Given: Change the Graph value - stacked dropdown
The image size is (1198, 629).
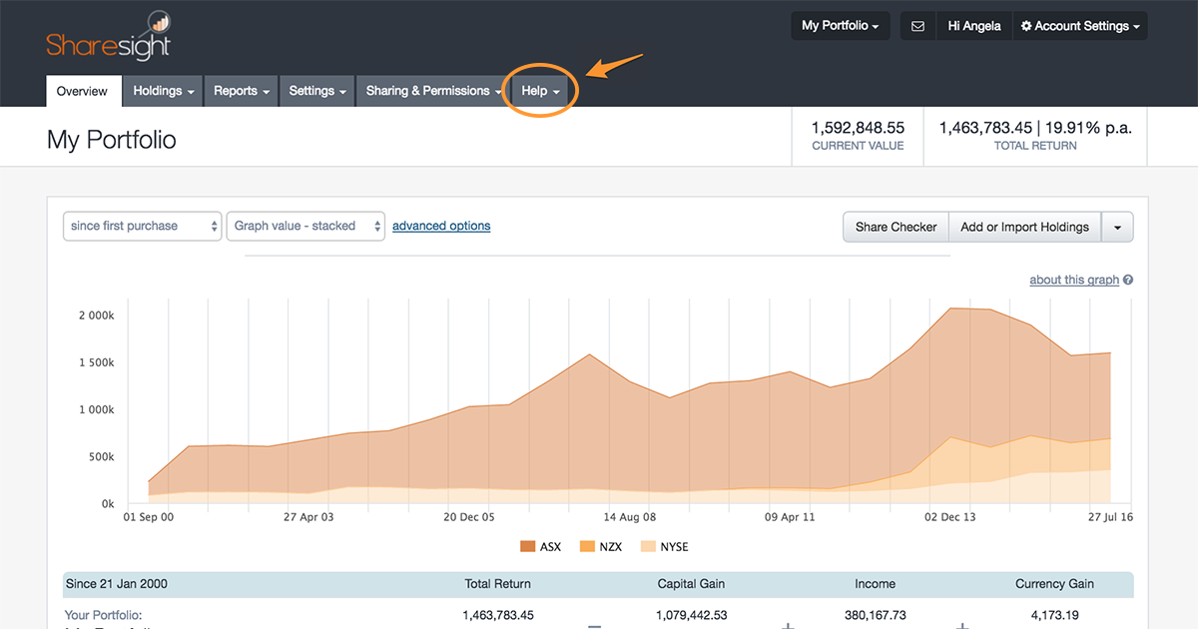Looking at the screenshot, I should click(305, 227).
